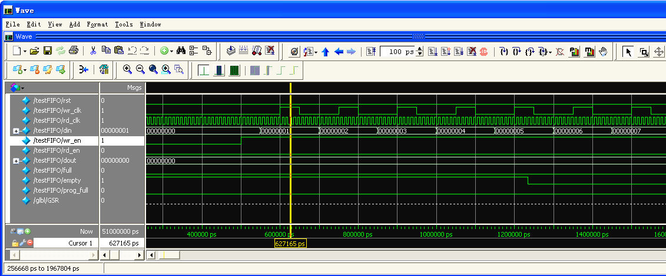The height and width of the screenshot is (276, 666).
Task: Click the Find binoculars icon
Action: 181,51
